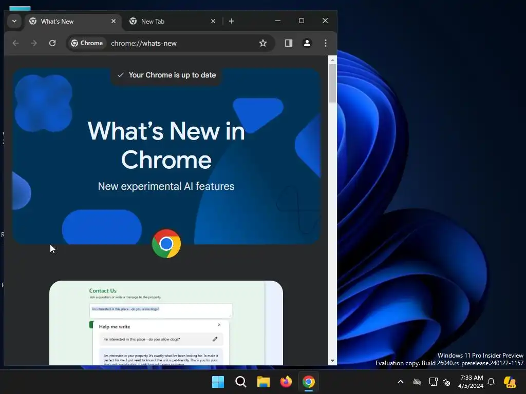Image resolution: width=526 pixels, height=394 pixels.
Task: Open the tab search dropdown arrow
Action: [14, 21]
